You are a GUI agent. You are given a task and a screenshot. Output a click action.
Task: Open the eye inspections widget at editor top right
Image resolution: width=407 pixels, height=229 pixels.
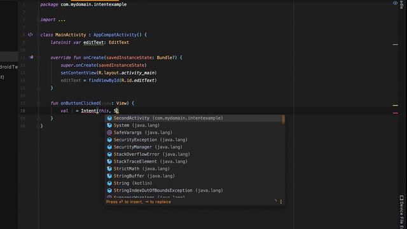(x=395, y=3)
